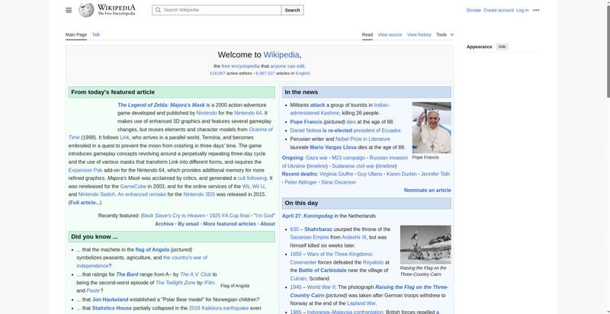Open the Sasanian Empire link
The height and width of the screenshot is (314, 610).
310,238
